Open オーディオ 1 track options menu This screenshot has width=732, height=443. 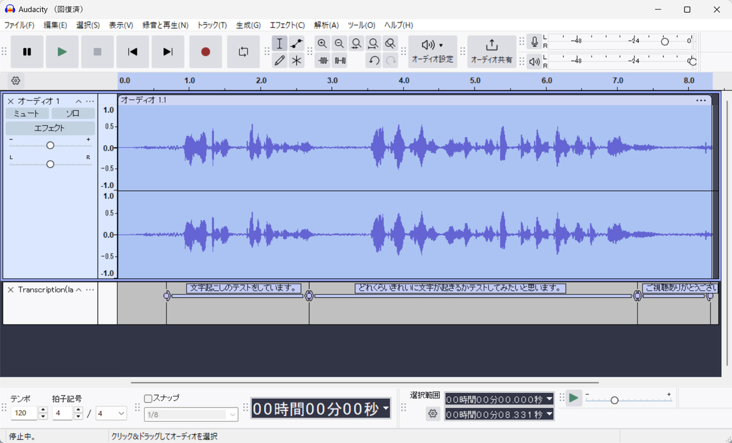pyautogui.click(x=90, y=101)
